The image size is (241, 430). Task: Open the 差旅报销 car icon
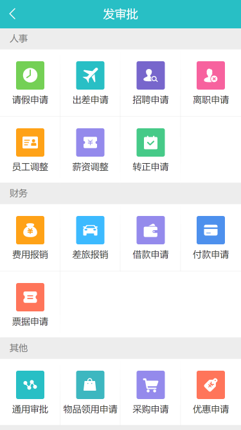tap(90, 230)
